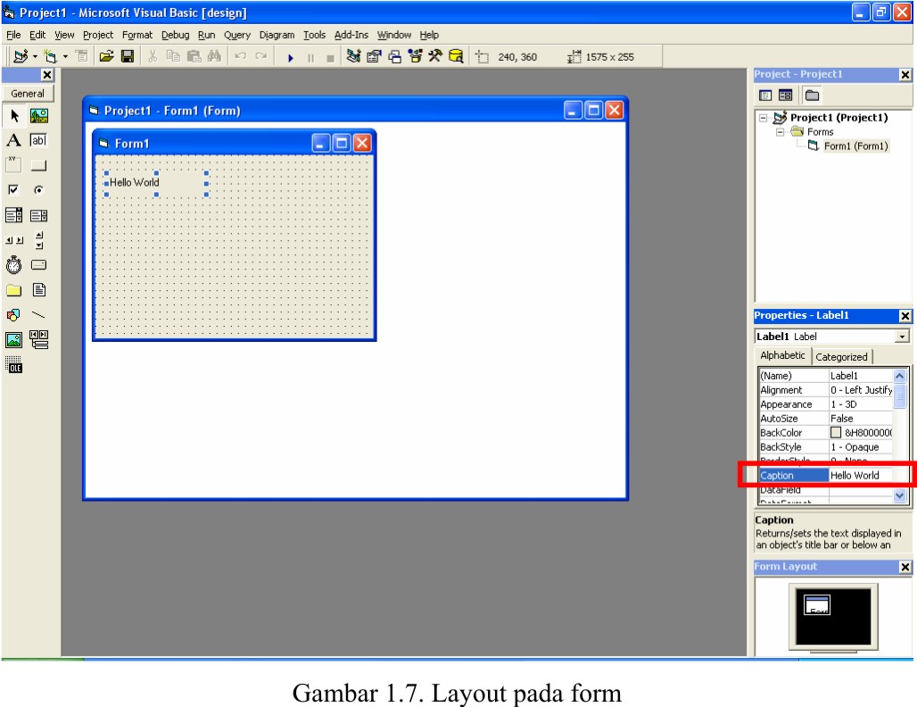Click the General button above the toolbox
The image size is (917, 707).
(27, 93)
